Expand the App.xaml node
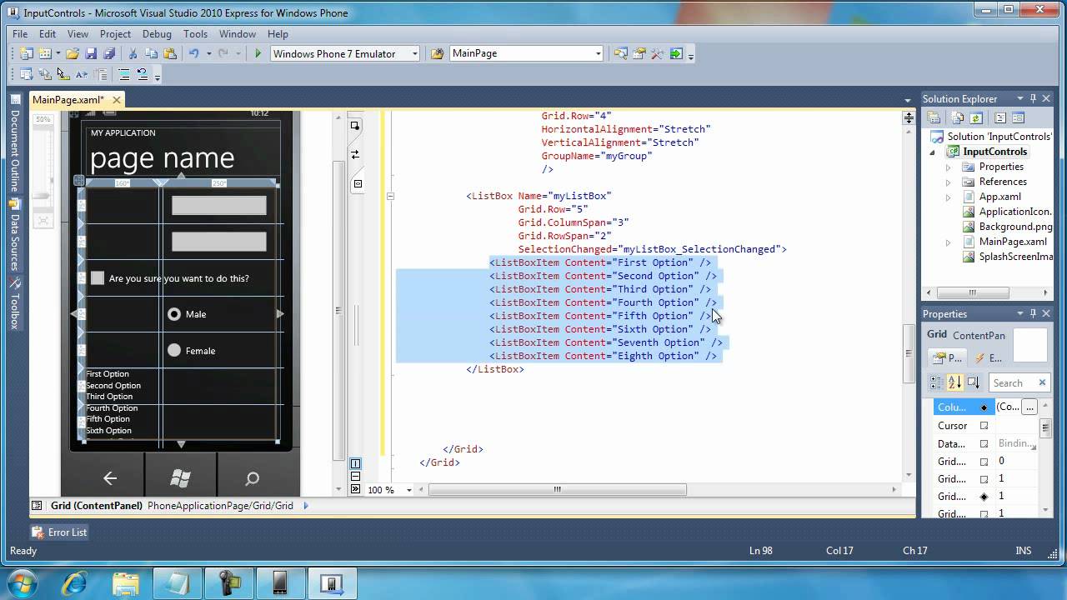 (x=948, y=197)
